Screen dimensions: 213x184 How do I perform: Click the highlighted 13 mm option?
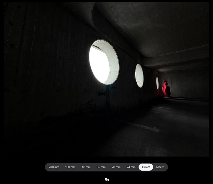coord(146,167)
